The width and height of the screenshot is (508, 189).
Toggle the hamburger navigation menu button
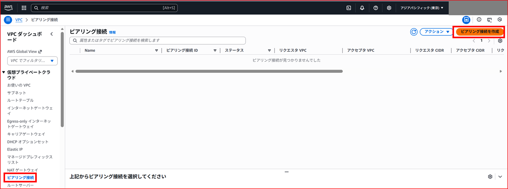(8, 19)
